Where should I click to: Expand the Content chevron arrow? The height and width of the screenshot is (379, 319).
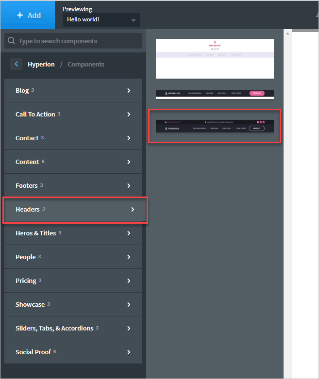point(129,162)
